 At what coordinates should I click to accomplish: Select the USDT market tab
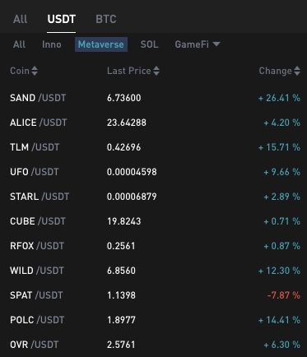pyautogui.click(x=61, y=19)
